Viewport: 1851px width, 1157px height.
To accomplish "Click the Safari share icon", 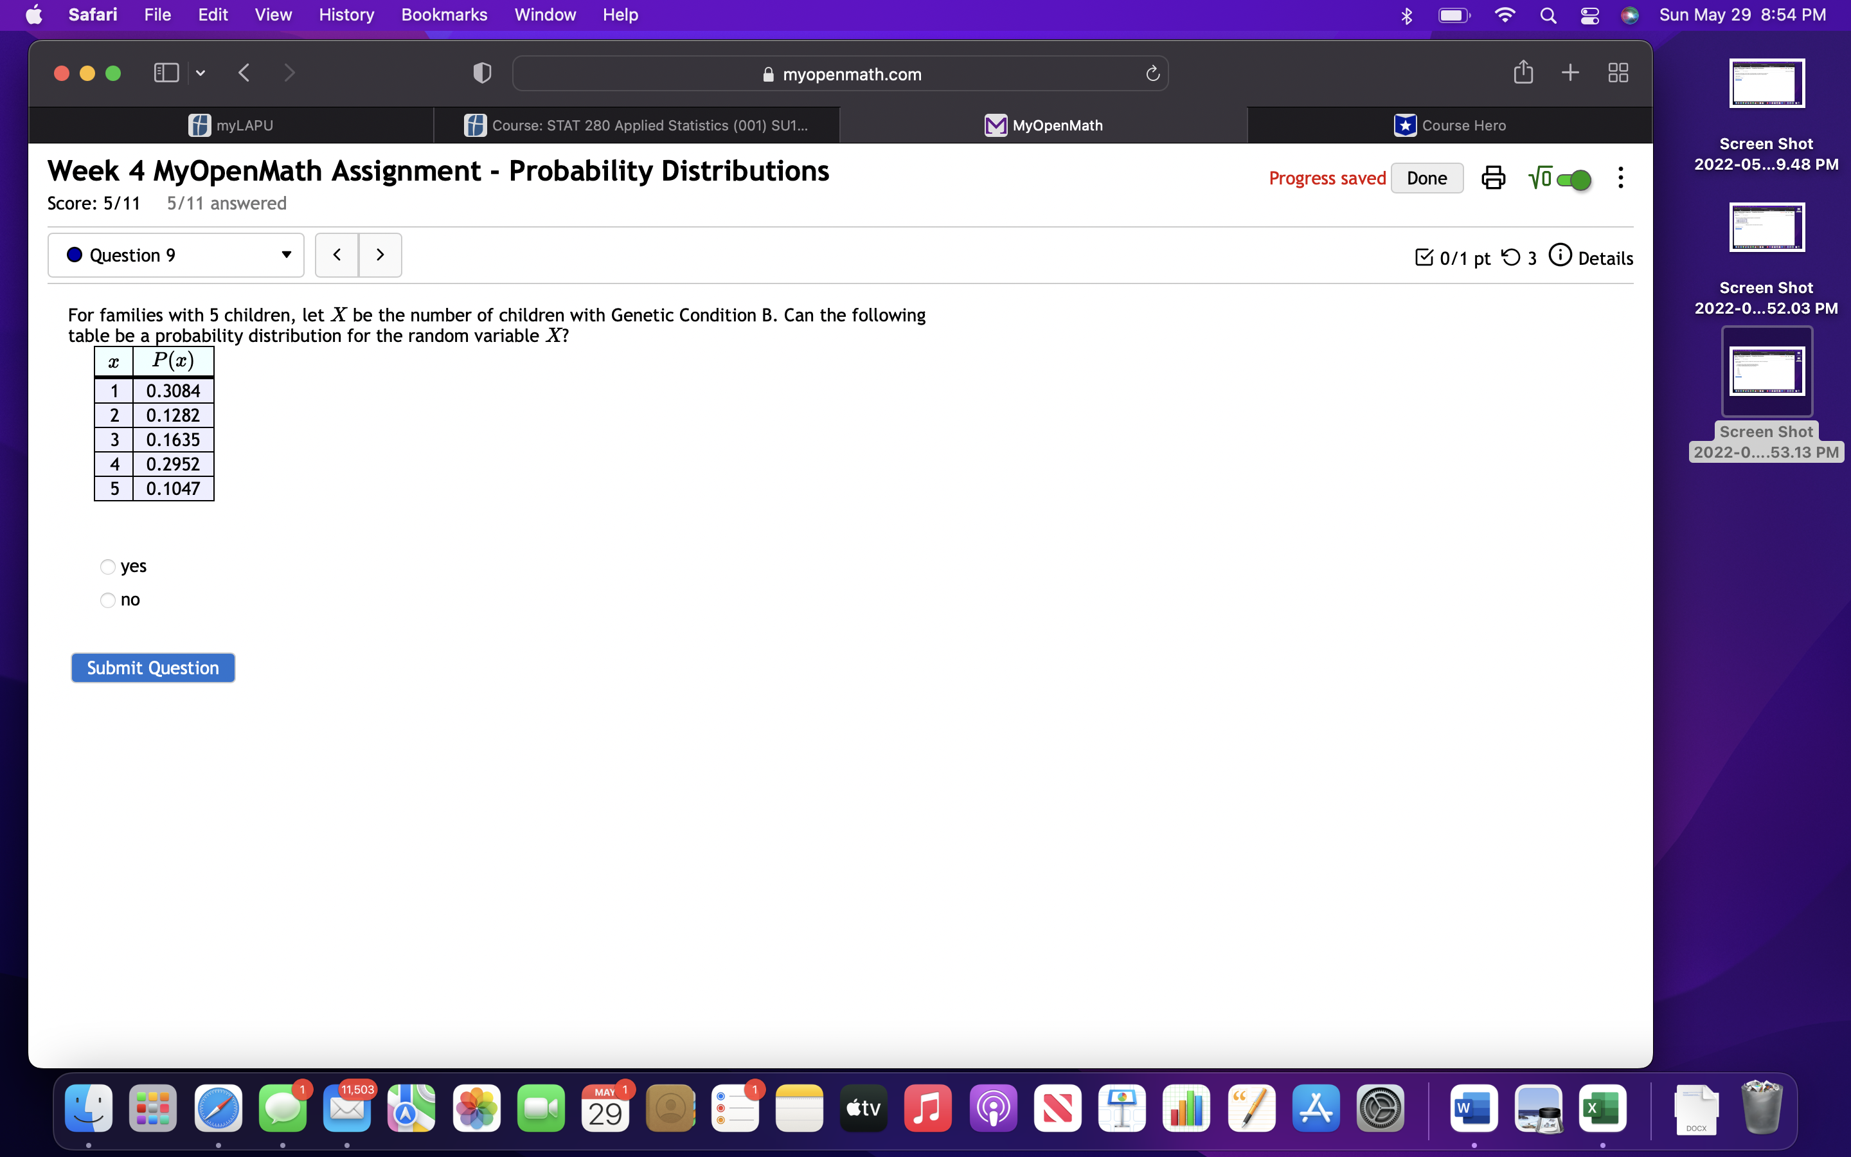I will tap(1523, 73).
